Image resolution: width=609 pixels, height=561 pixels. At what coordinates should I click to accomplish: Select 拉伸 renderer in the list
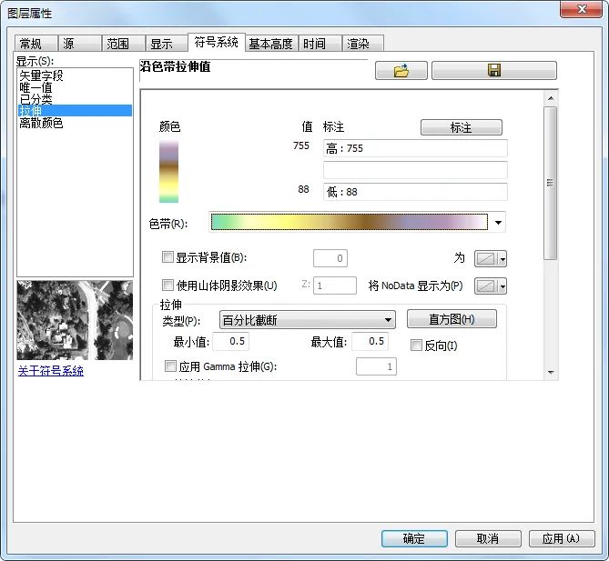[75, 111]
